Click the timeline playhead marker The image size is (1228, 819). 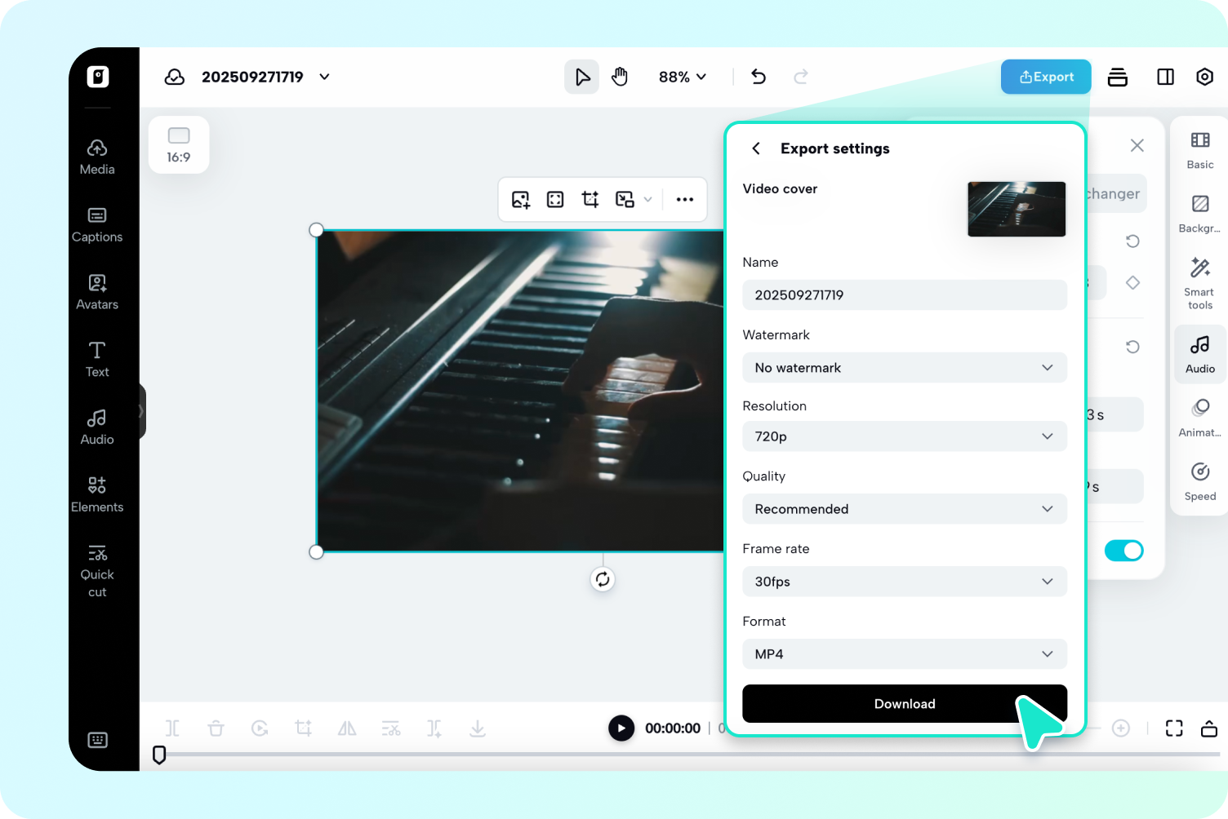click(x=159, y=755)
